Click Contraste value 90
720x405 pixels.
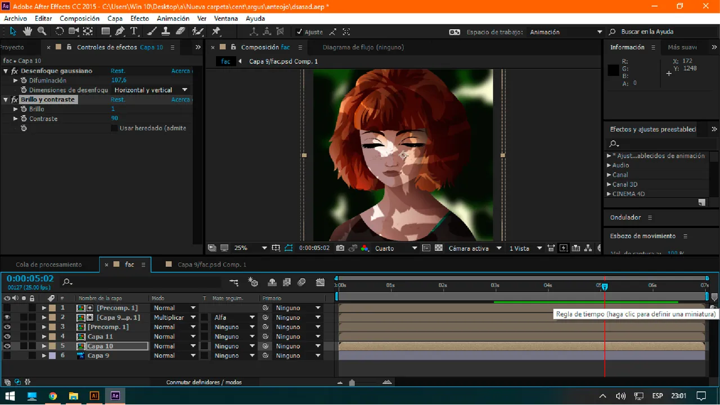[115, 119]
